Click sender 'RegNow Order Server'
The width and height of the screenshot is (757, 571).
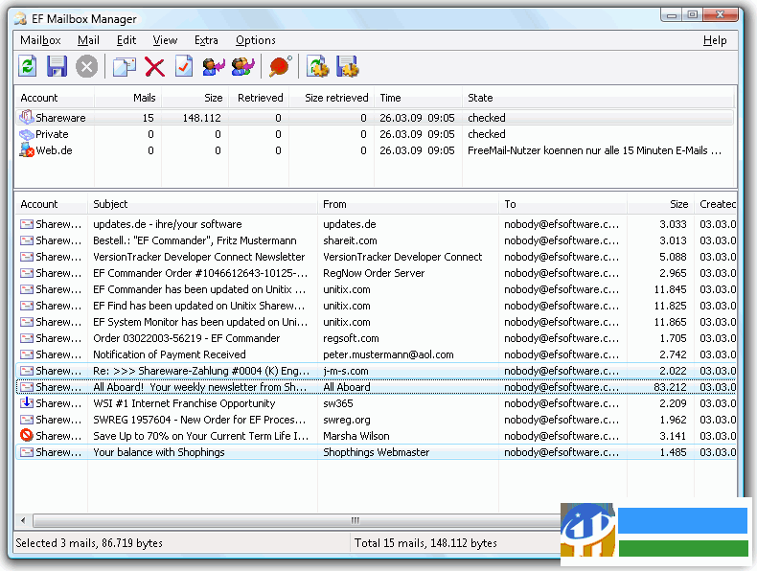click(x=374, y=273)
